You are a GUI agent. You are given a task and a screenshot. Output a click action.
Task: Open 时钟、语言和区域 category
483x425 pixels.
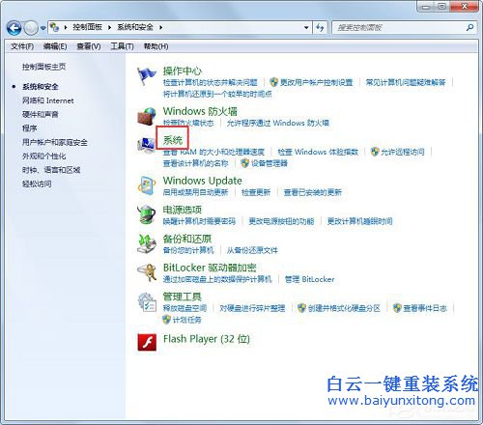(51, 170)
